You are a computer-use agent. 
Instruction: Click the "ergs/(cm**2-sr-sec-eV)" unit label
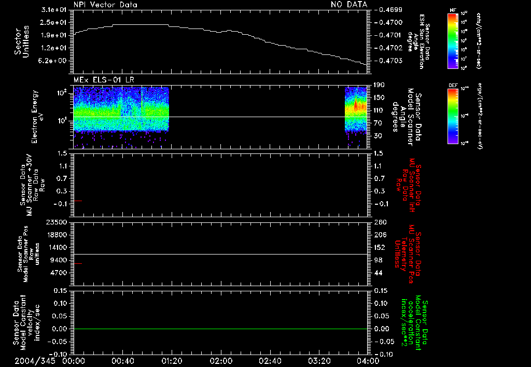coord(480,116)
